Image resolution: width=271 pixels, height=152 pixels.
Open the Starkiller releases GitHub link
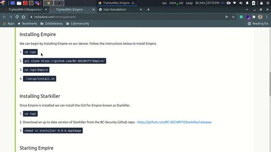[174, 122]
